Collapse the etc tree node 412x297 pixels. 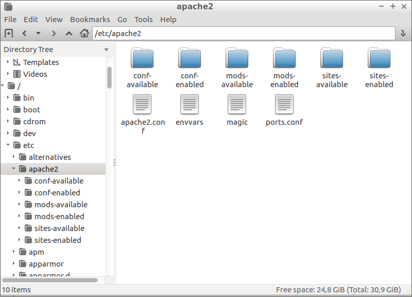8,145
